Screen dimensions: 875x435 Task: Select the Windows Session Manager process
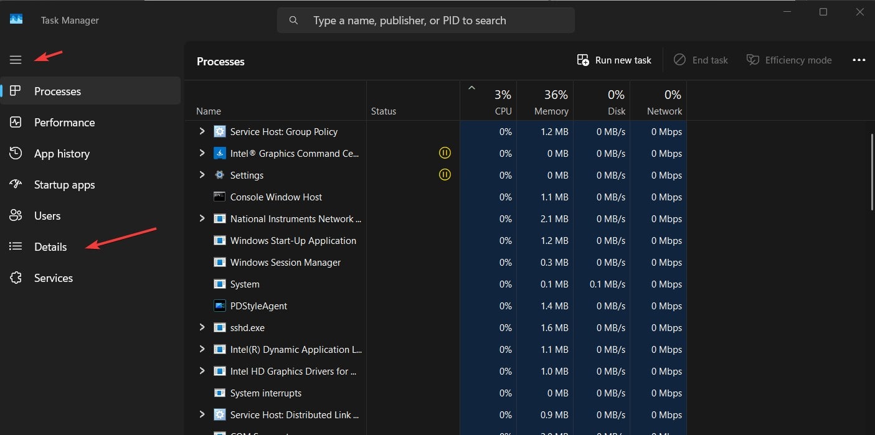pos(285,262)
